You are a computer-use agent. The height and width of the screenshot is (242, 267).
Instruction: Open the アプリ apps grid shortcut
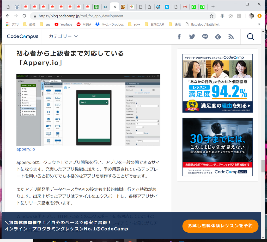[12, 24]
